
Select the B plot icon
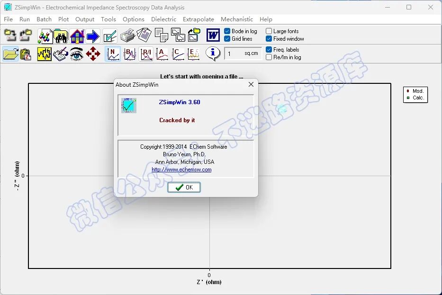tap(129, 54)
